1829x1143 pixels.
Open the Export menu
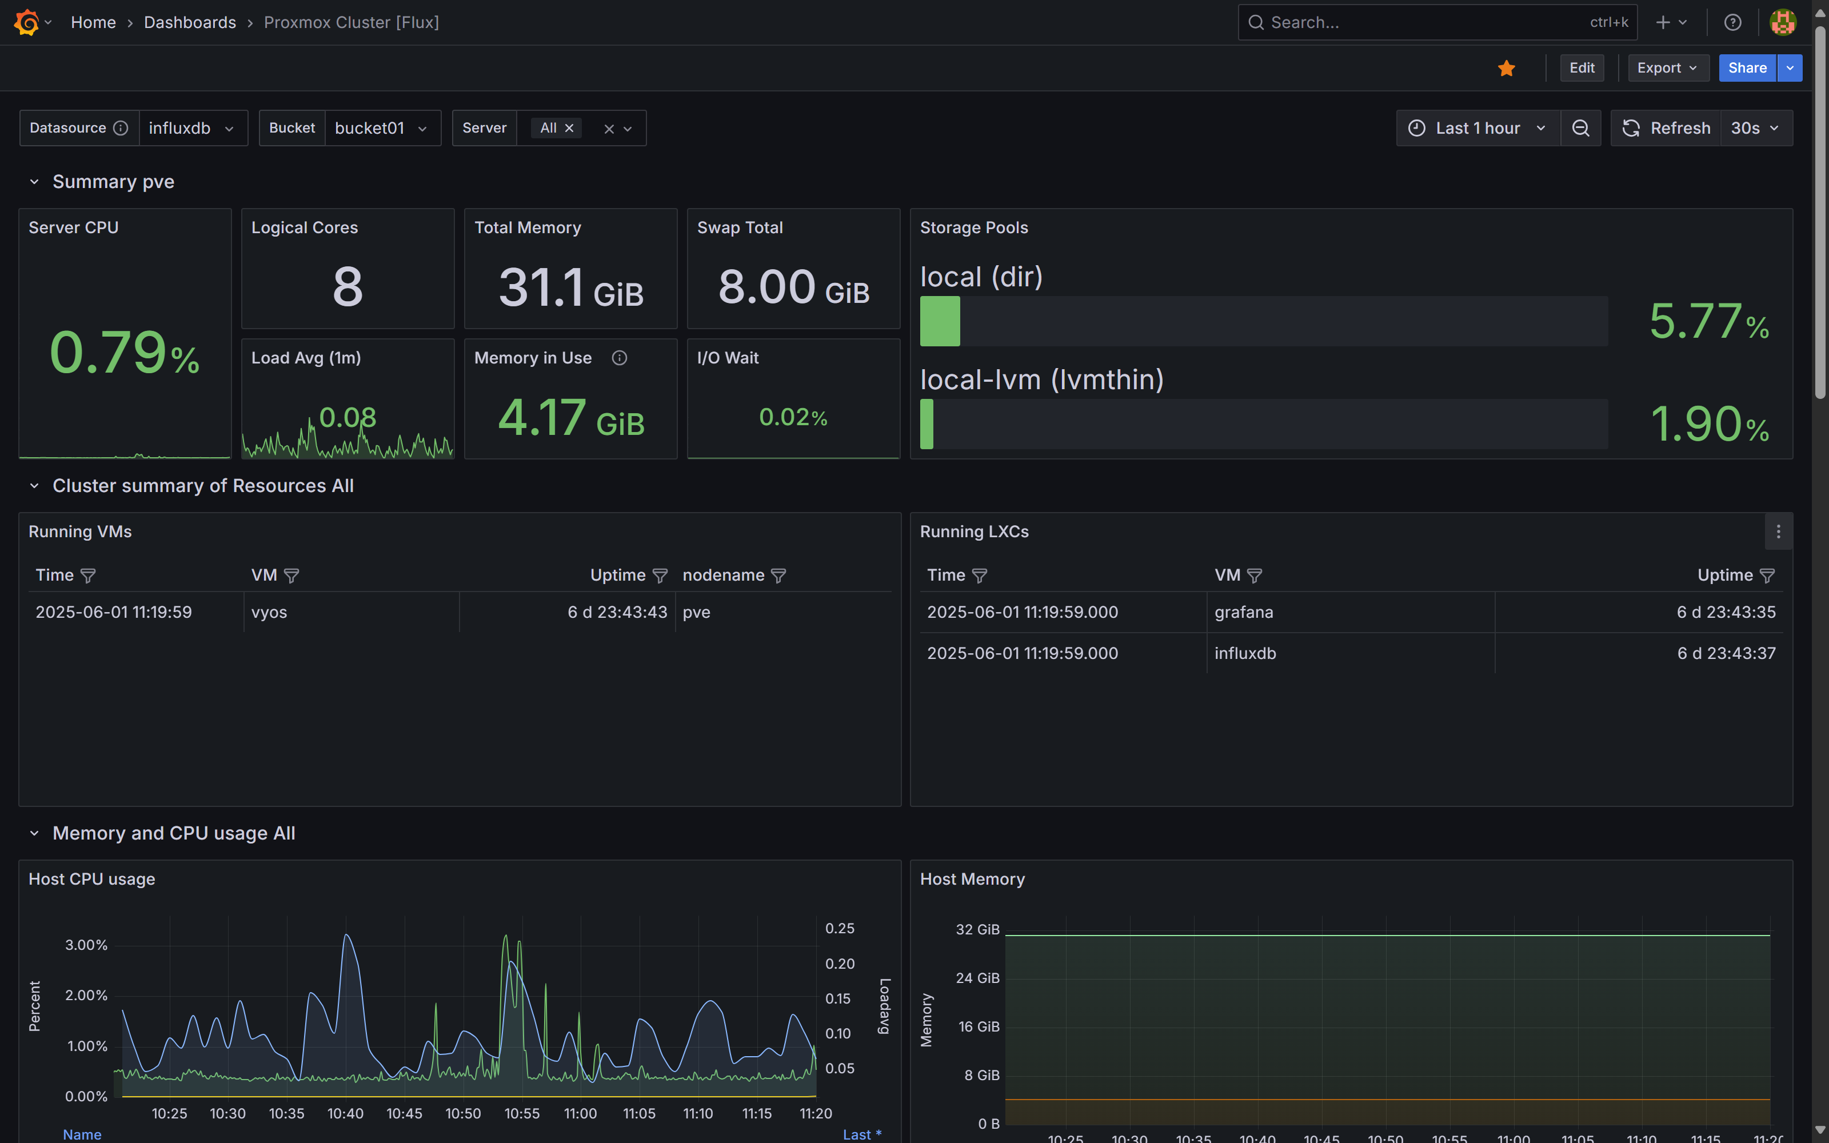(1667, 68)
